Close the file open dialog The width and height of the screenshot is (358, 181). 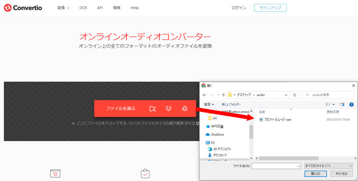click(353, 86)
